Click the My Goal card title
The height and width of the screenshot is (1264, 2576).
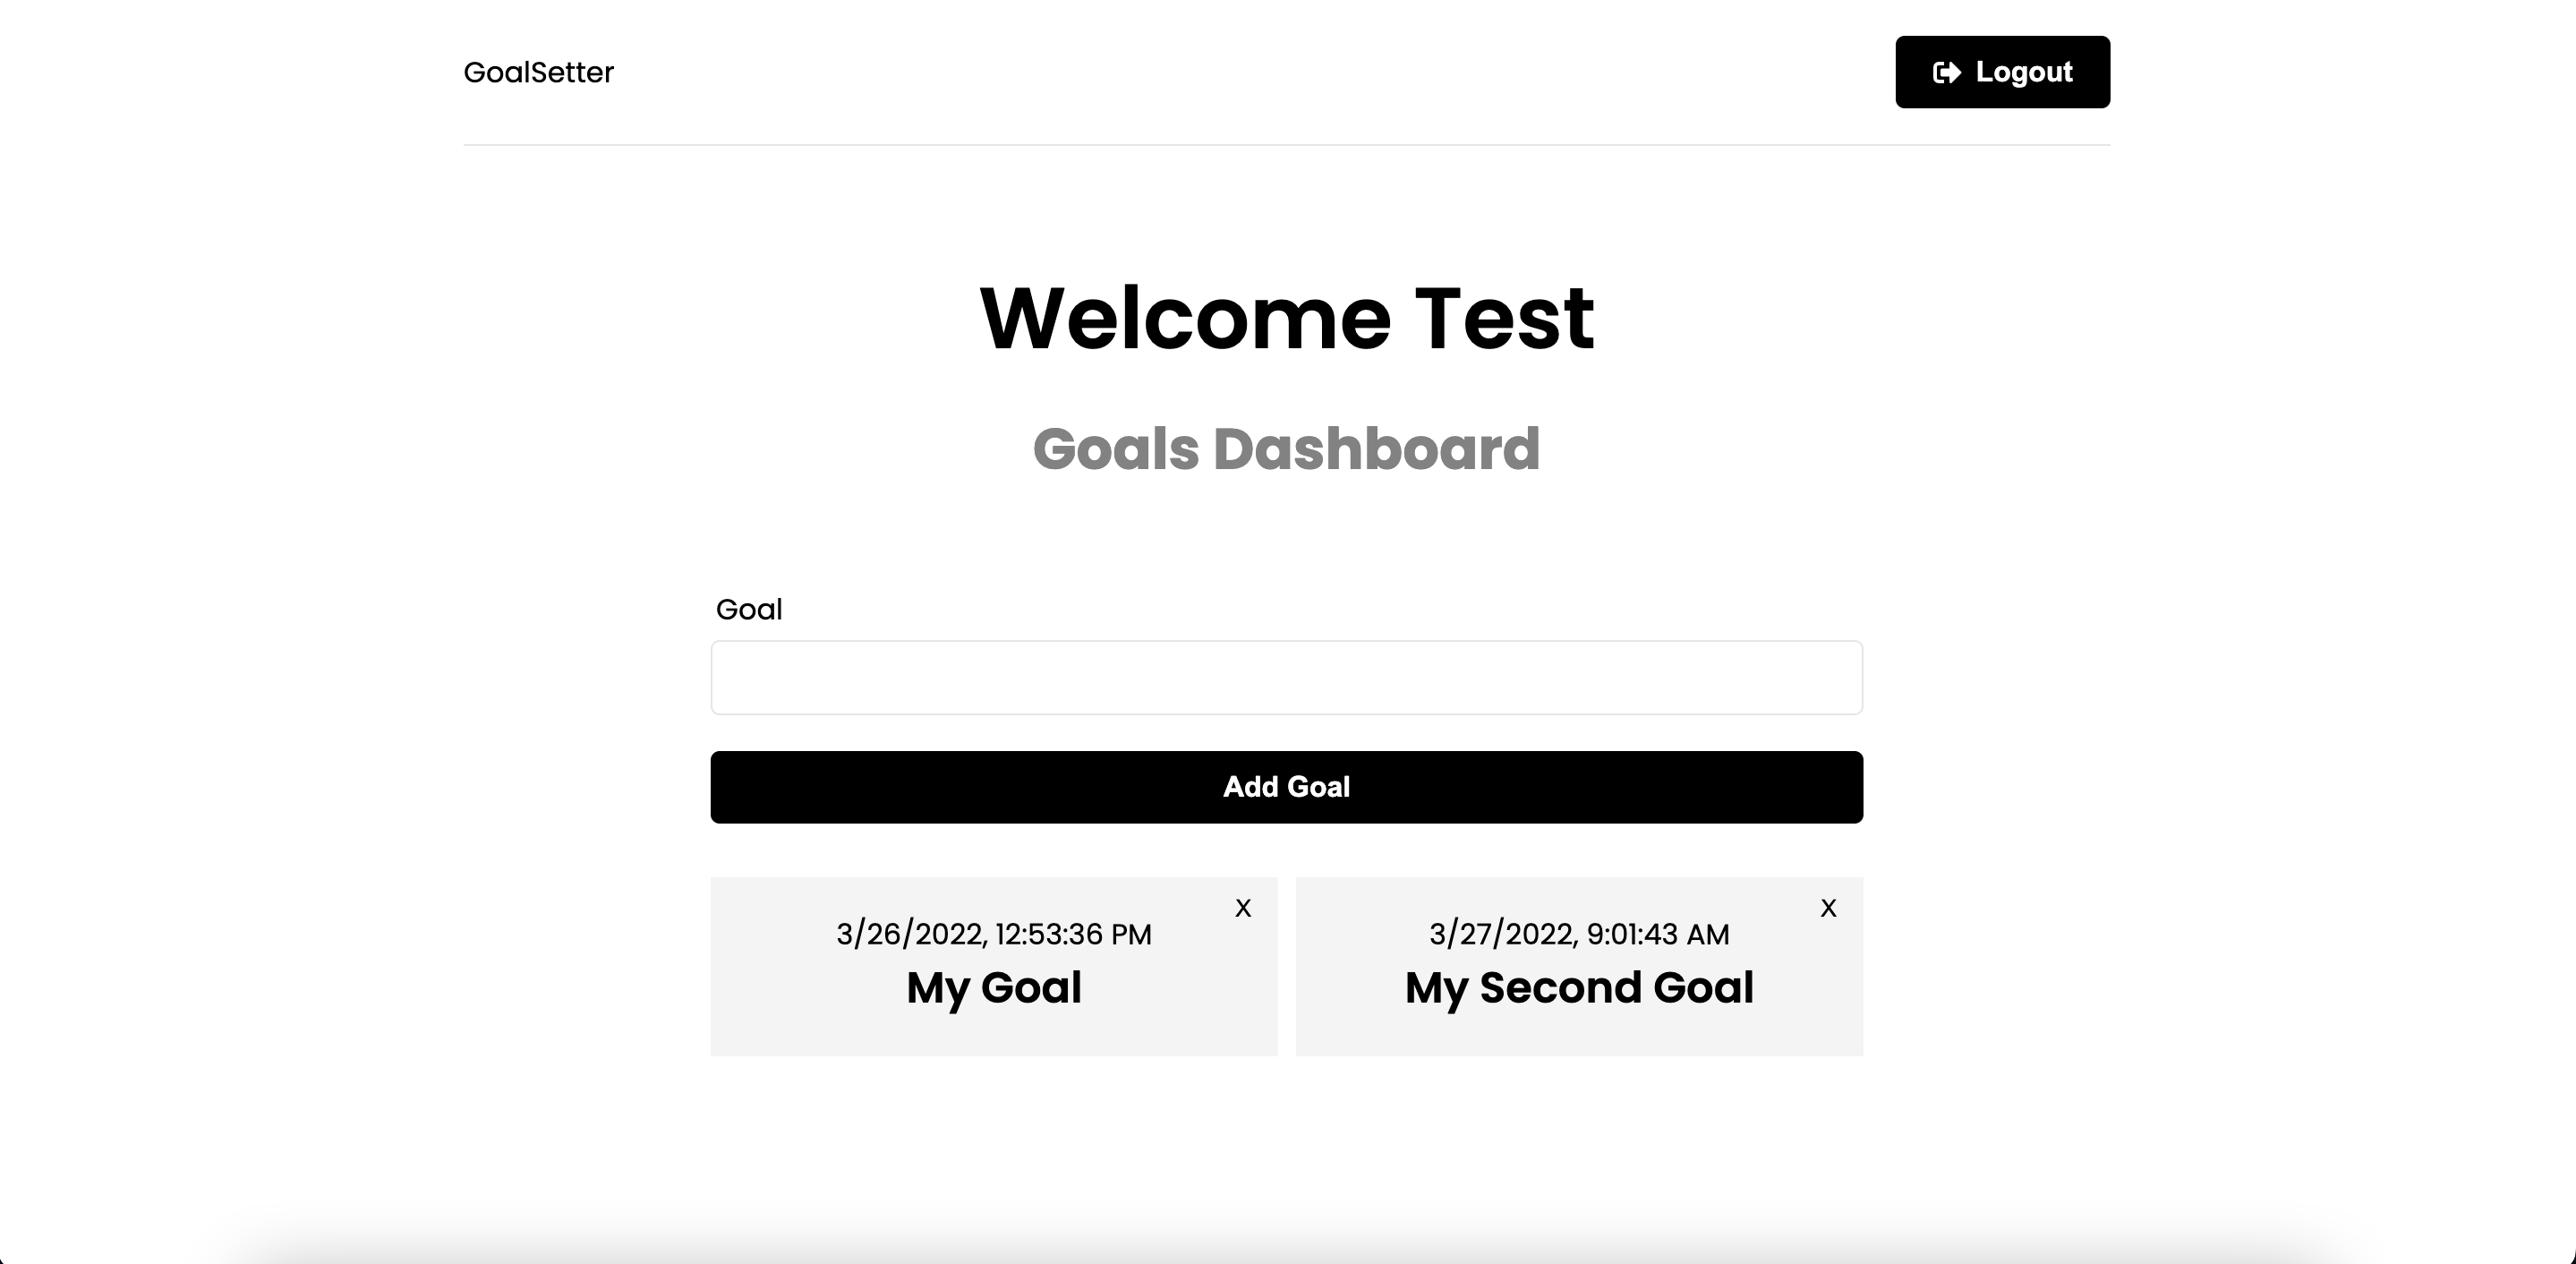pos(993,988)
